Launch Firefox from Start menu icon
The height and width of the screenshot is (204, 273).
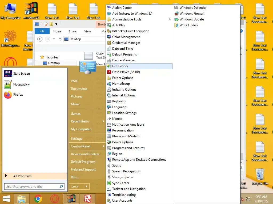point(8,95)
